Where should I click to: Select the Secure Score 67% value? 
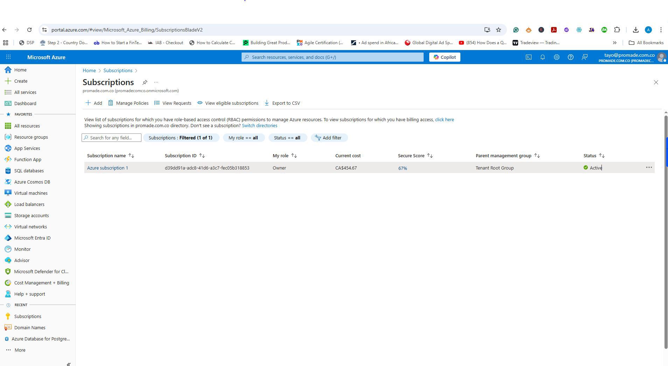[403, 168]
